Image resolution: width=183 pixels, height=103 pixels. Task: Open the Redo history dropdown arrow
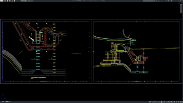pos(20,1)
